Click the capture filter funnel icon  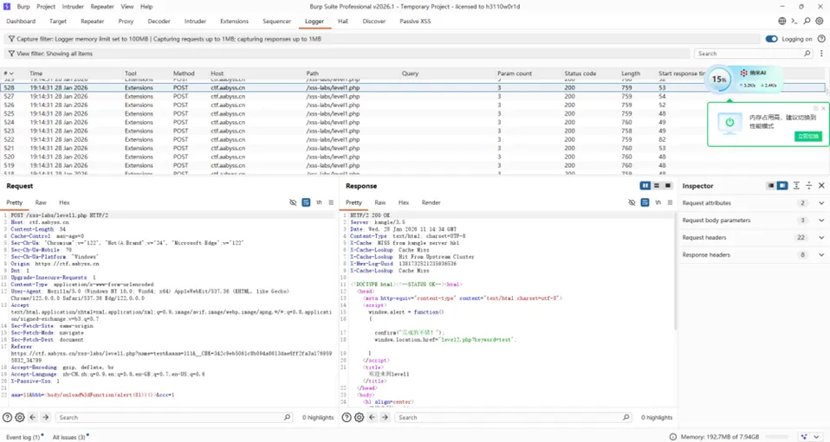pyautogui.click(x=11, y=39)
